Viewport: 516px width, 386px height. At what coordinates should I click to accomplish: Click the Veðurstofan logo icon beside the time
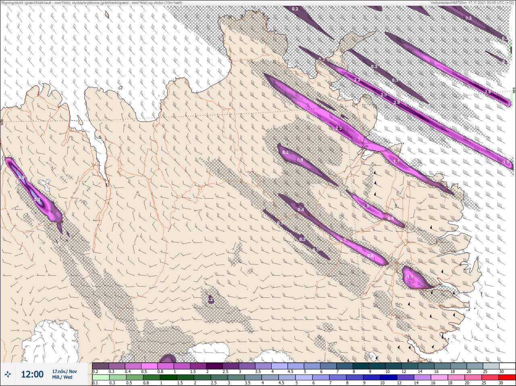(8, 374)
